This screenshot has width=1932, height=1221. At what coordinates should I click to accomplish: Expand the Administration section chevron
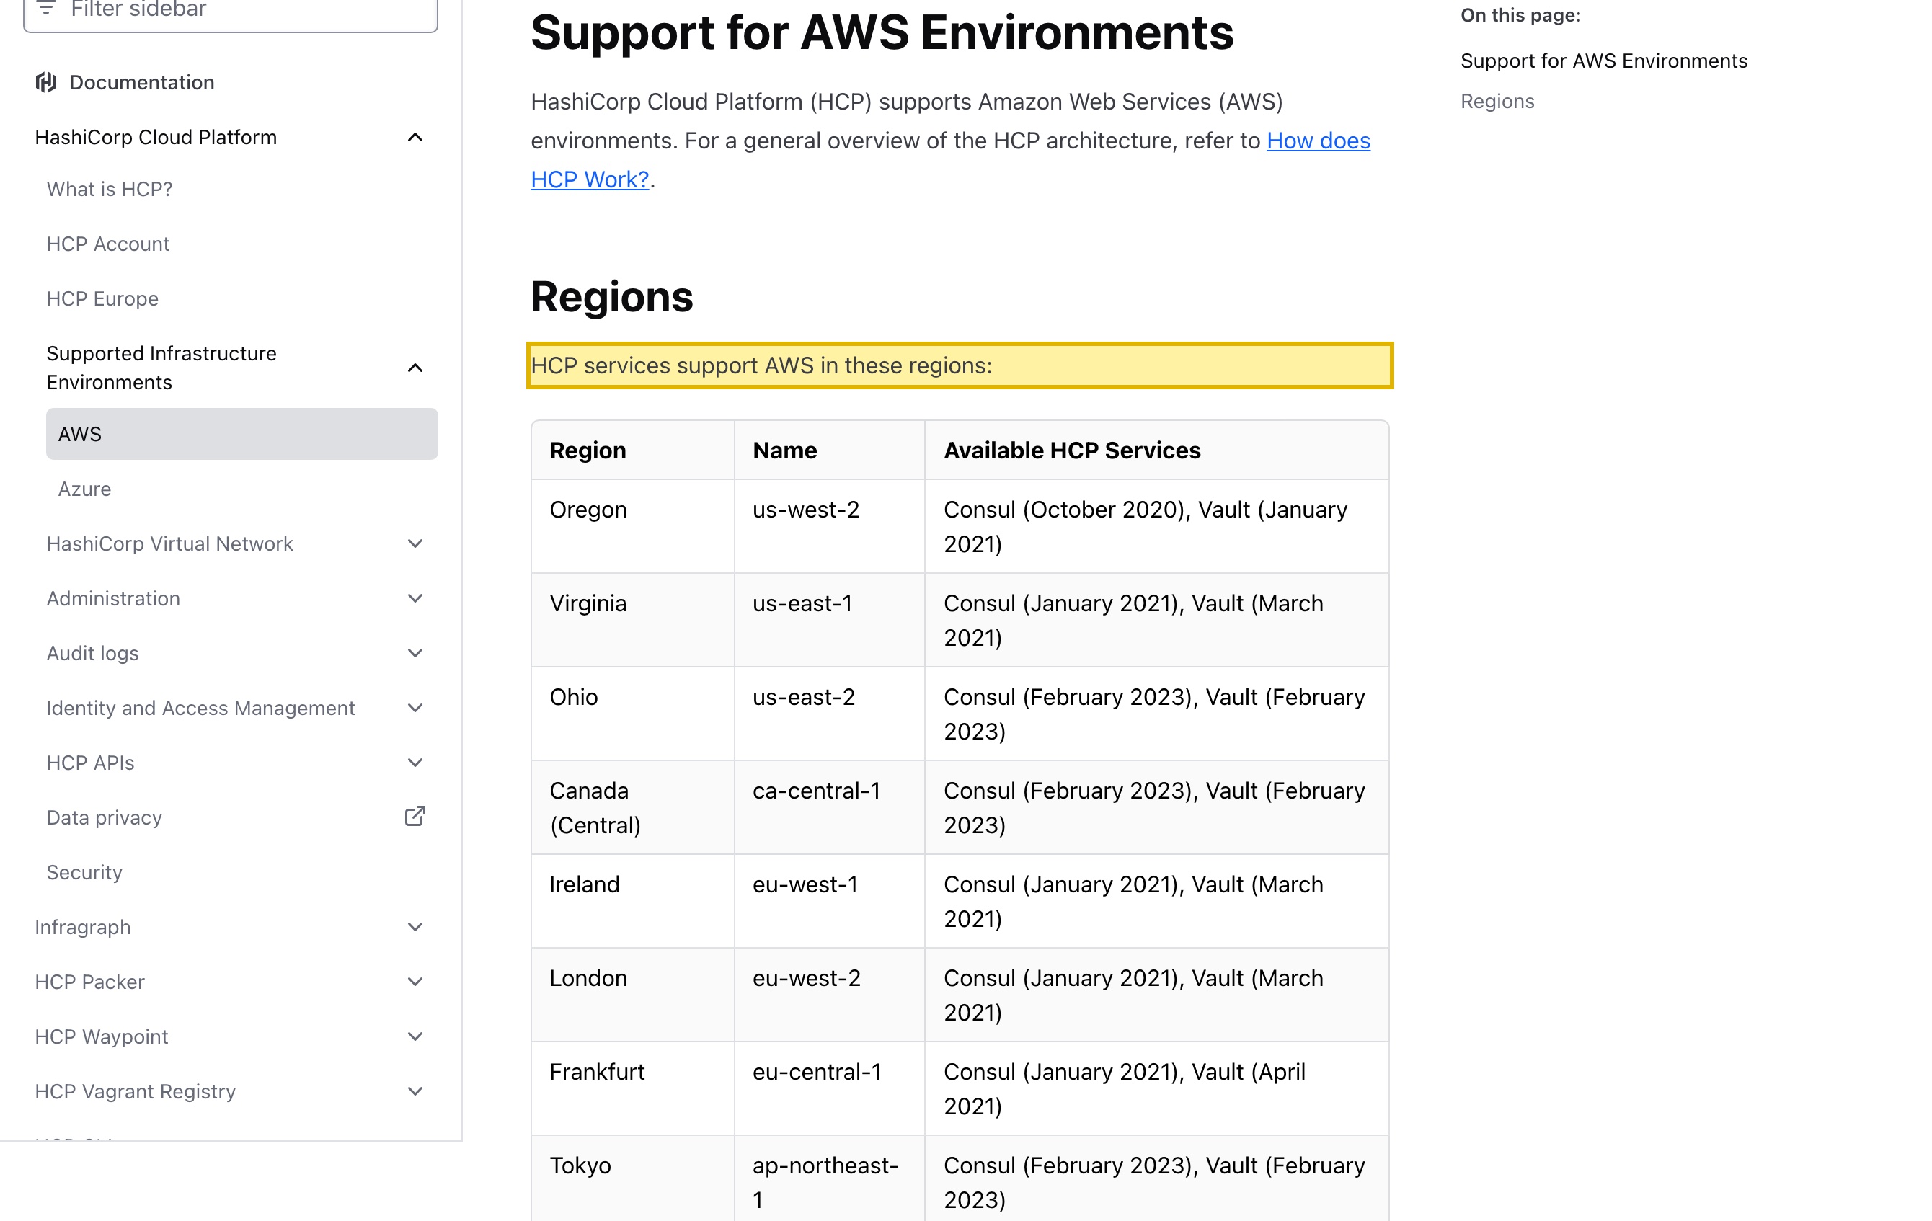click(415, 598)
